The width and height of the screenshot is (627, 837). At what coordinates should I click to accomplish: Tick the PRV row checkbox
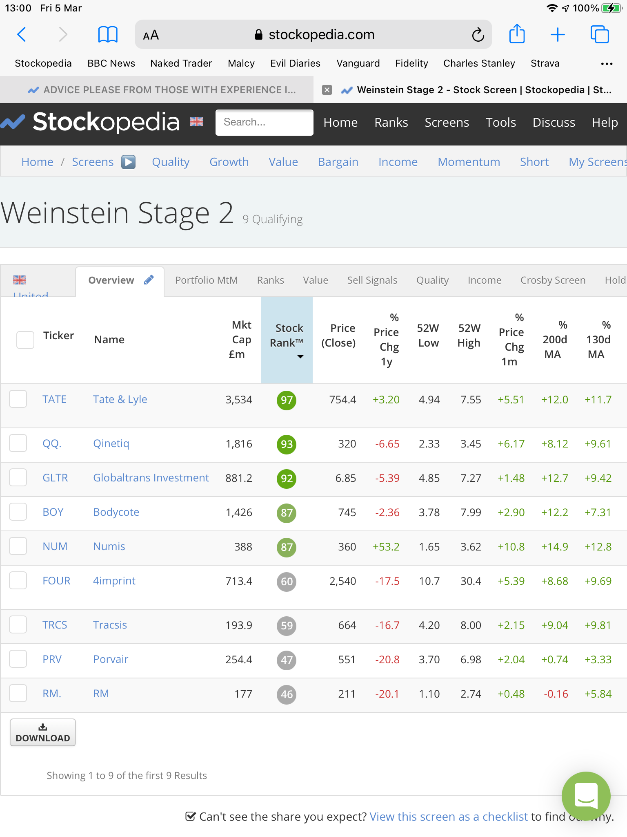[x=18, y=659]
